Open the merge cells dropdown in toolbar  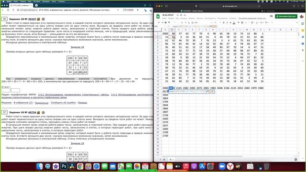point(247,22)
